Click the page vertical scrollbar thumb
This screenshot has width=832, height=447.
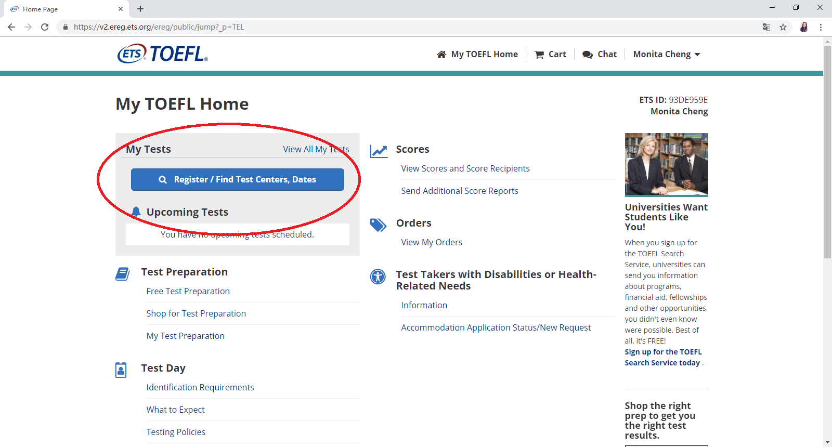click(x=827, y=152)
